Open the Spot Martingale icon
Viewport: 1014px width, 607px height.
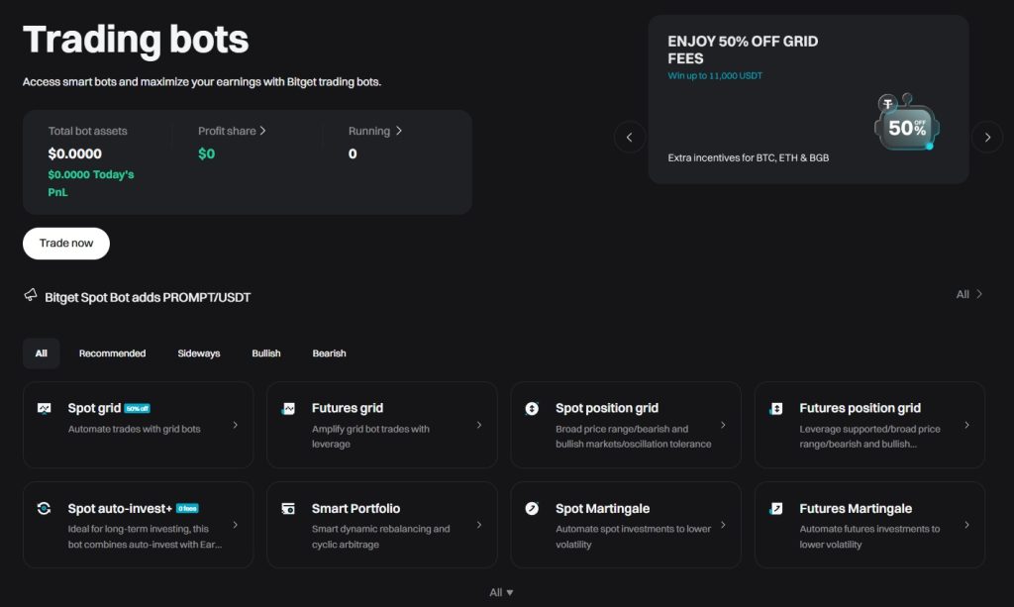(532, 508)
